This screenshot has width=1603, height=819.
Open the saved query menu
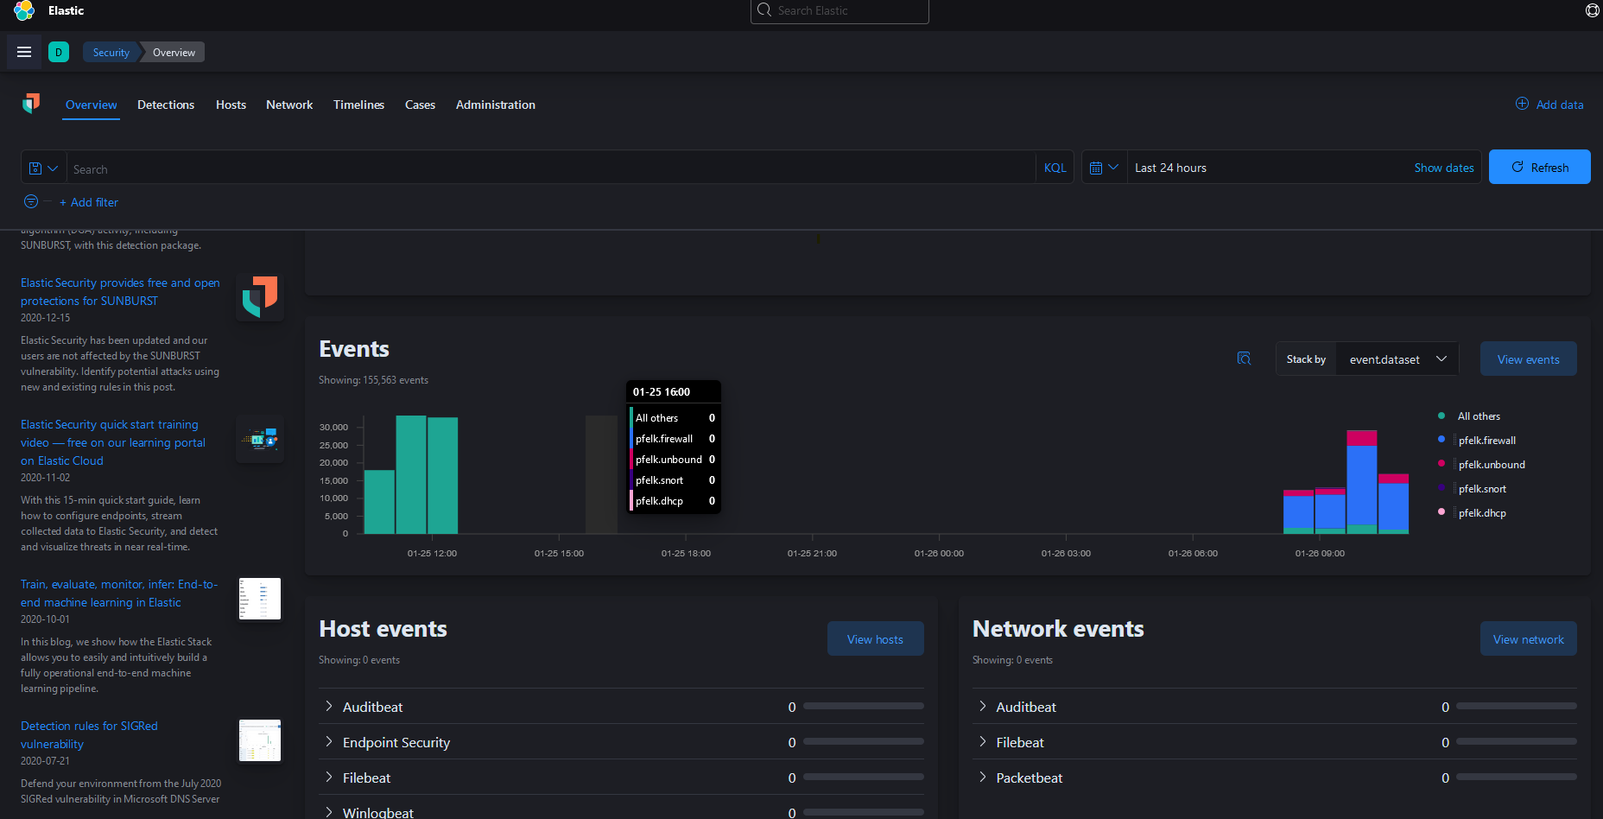click(43, 168)
